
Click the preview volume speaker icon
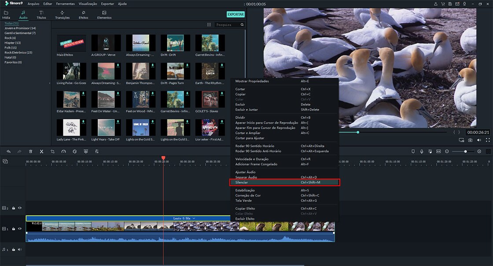coord(479,140)
